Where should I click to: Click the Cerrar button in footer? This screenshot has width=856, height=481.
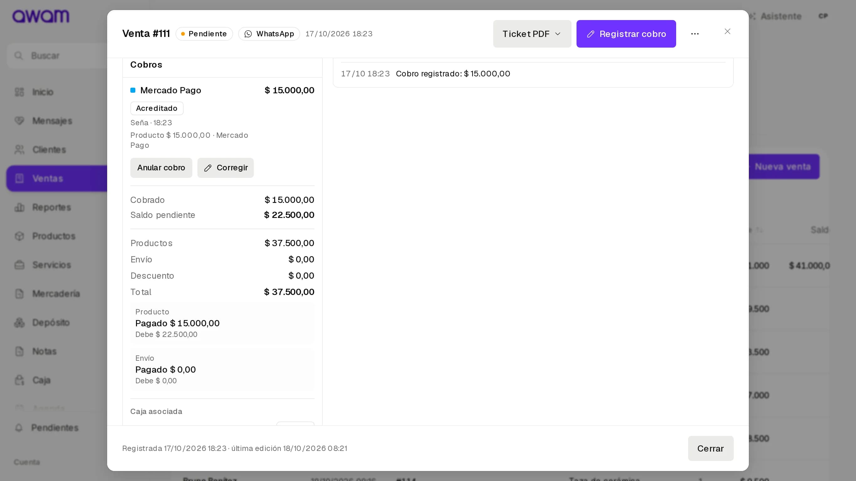pyautogui.click(x=710, y=448)
